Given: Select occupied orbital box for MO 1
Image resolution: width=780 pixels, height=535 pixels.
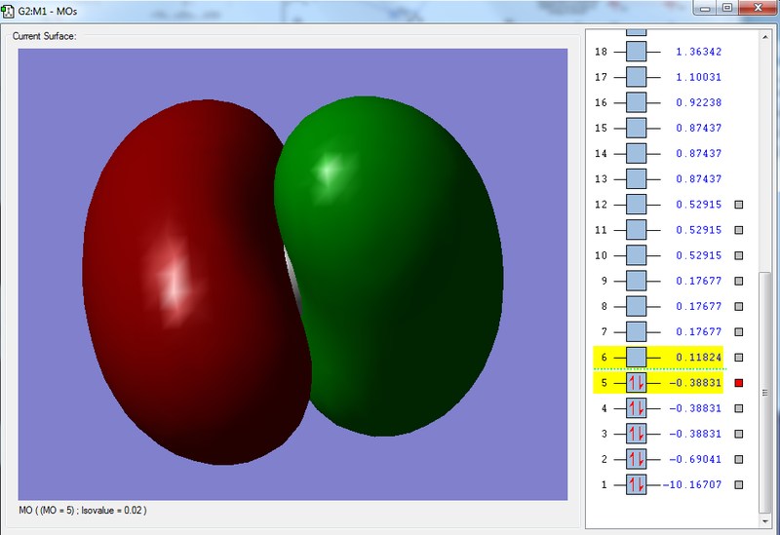Looking at the screenshot, I should point(637,484).
